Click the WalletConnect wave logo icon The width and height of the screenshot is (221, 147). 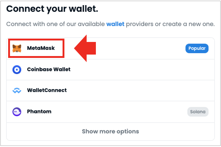pos(17,91)
